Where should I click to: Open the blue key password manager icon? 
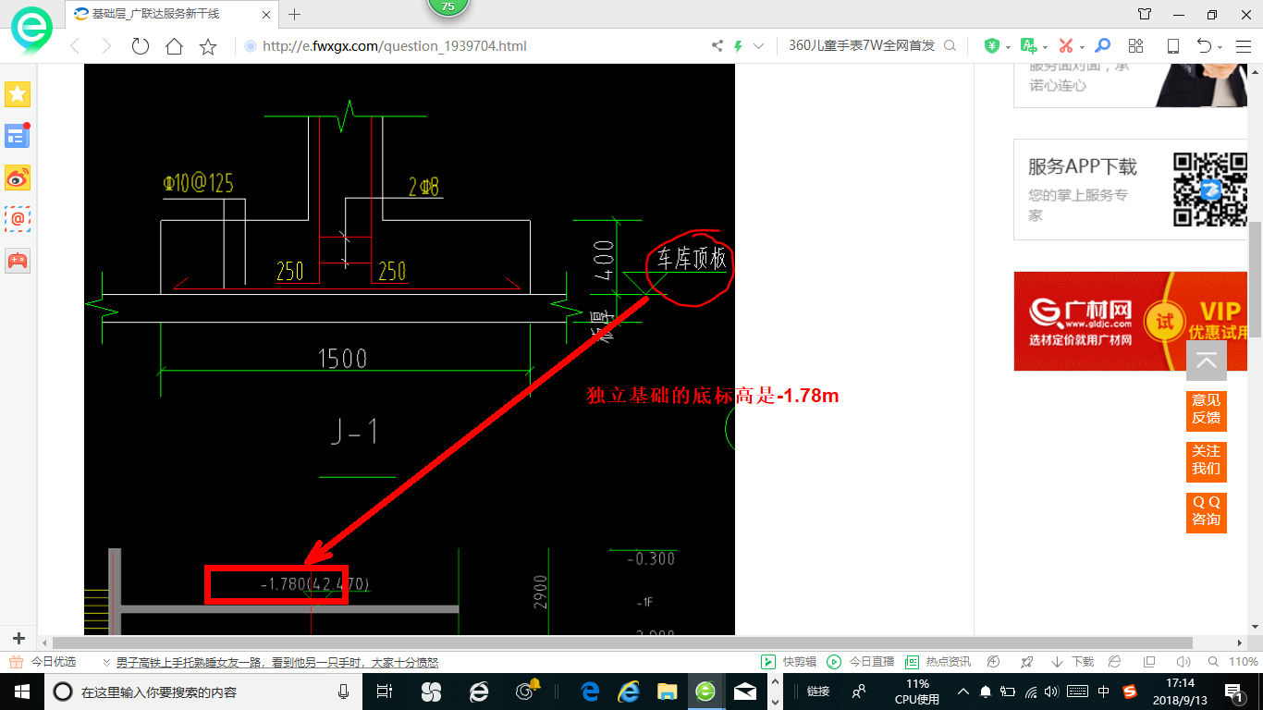1102,46
